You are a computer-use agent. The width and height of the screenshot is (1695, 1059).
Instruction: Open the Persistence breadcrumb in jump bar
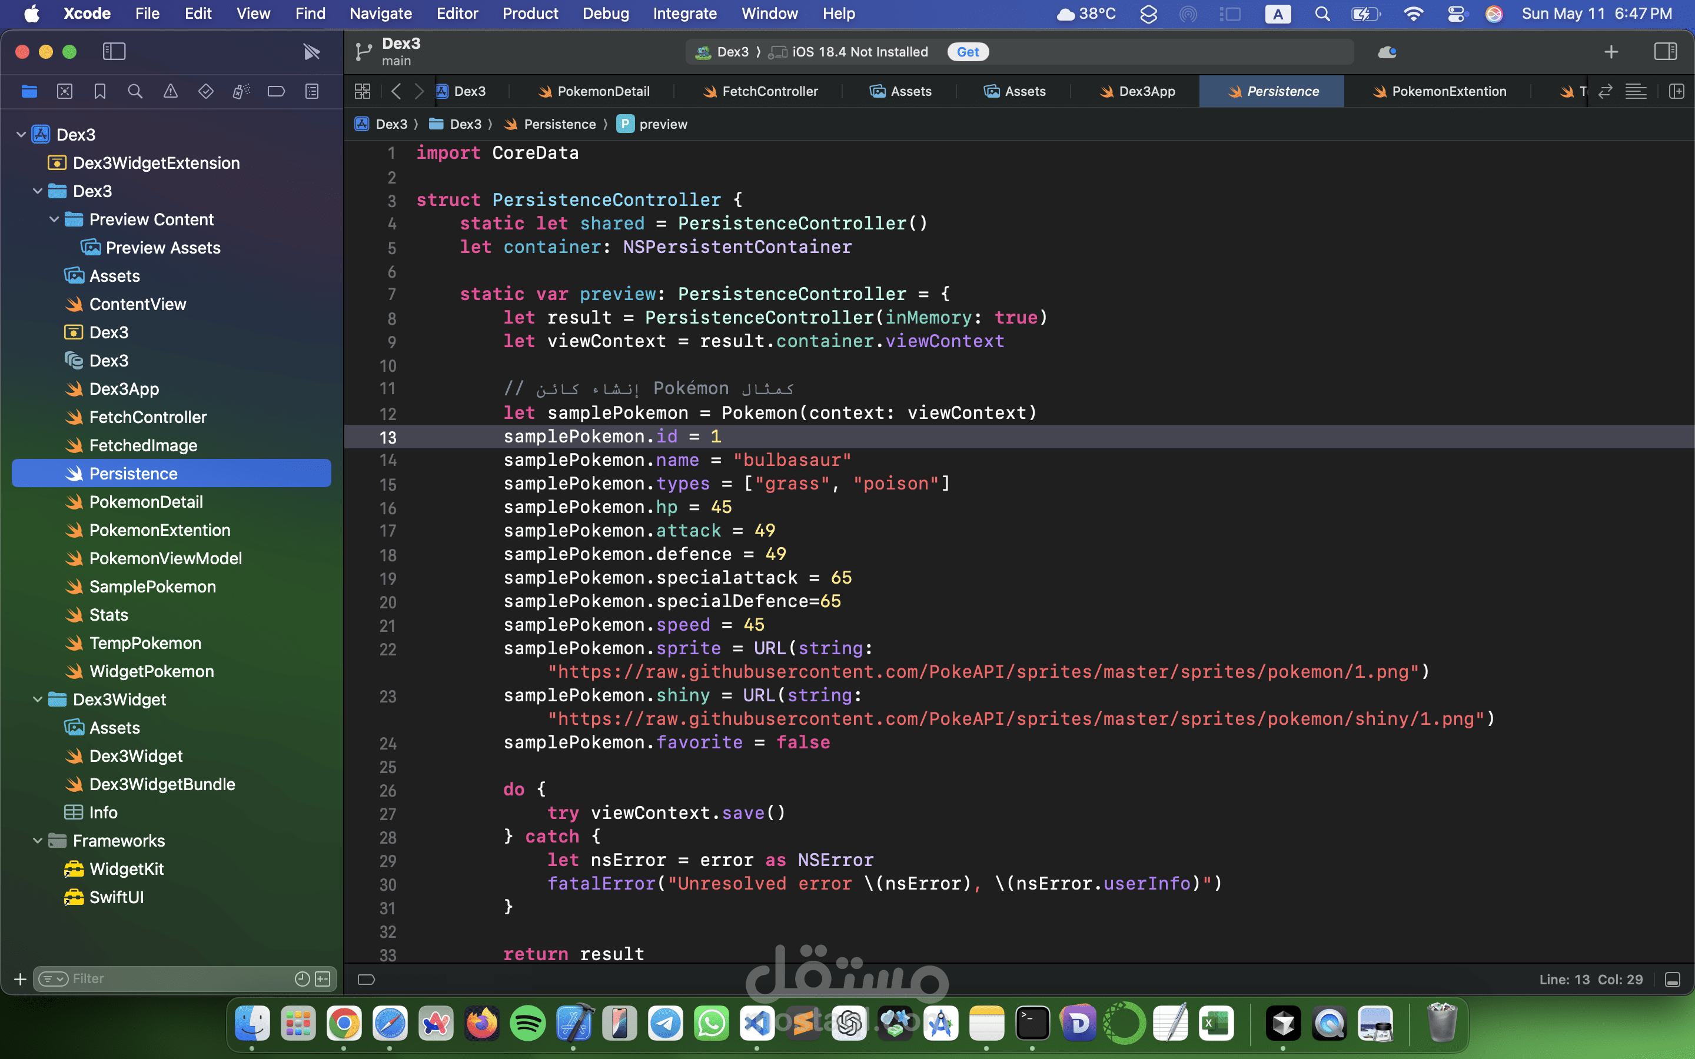pyautogui.click(x=550, y=124)
